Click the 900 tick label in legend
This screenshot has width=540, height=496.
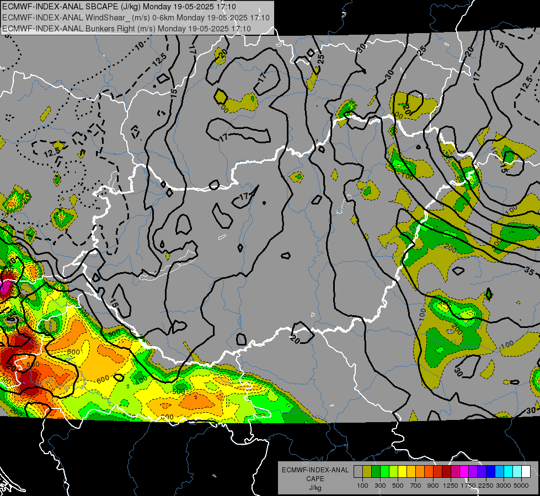pos(433,486)
